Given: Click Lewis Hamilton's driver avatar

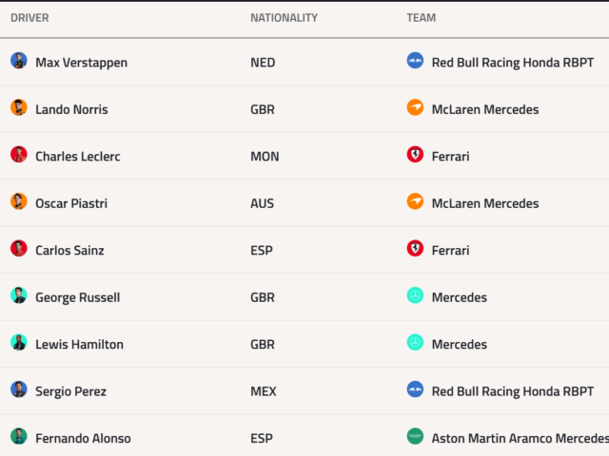Looking at the screenshot, I should pyautogui.click(x=19, y=342).
